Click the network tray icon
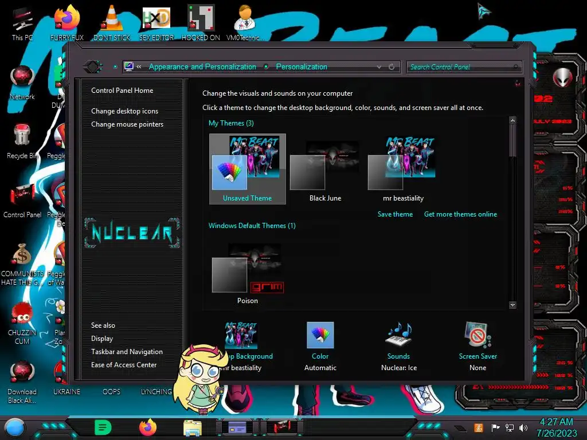587x440 pixels. (510, 427)
